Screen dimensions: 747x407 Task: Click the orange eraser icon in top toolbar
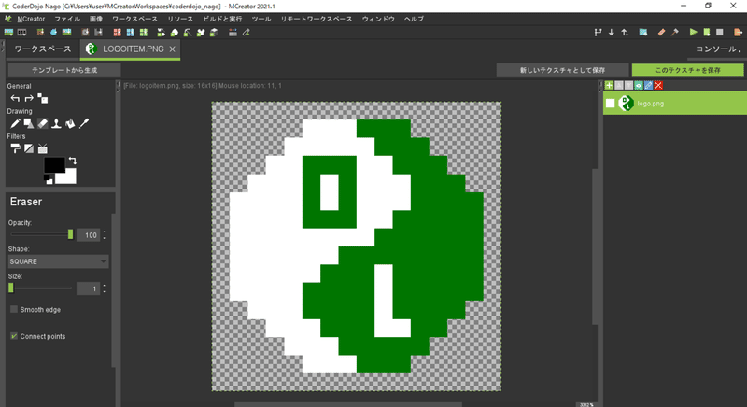[661, 32]
